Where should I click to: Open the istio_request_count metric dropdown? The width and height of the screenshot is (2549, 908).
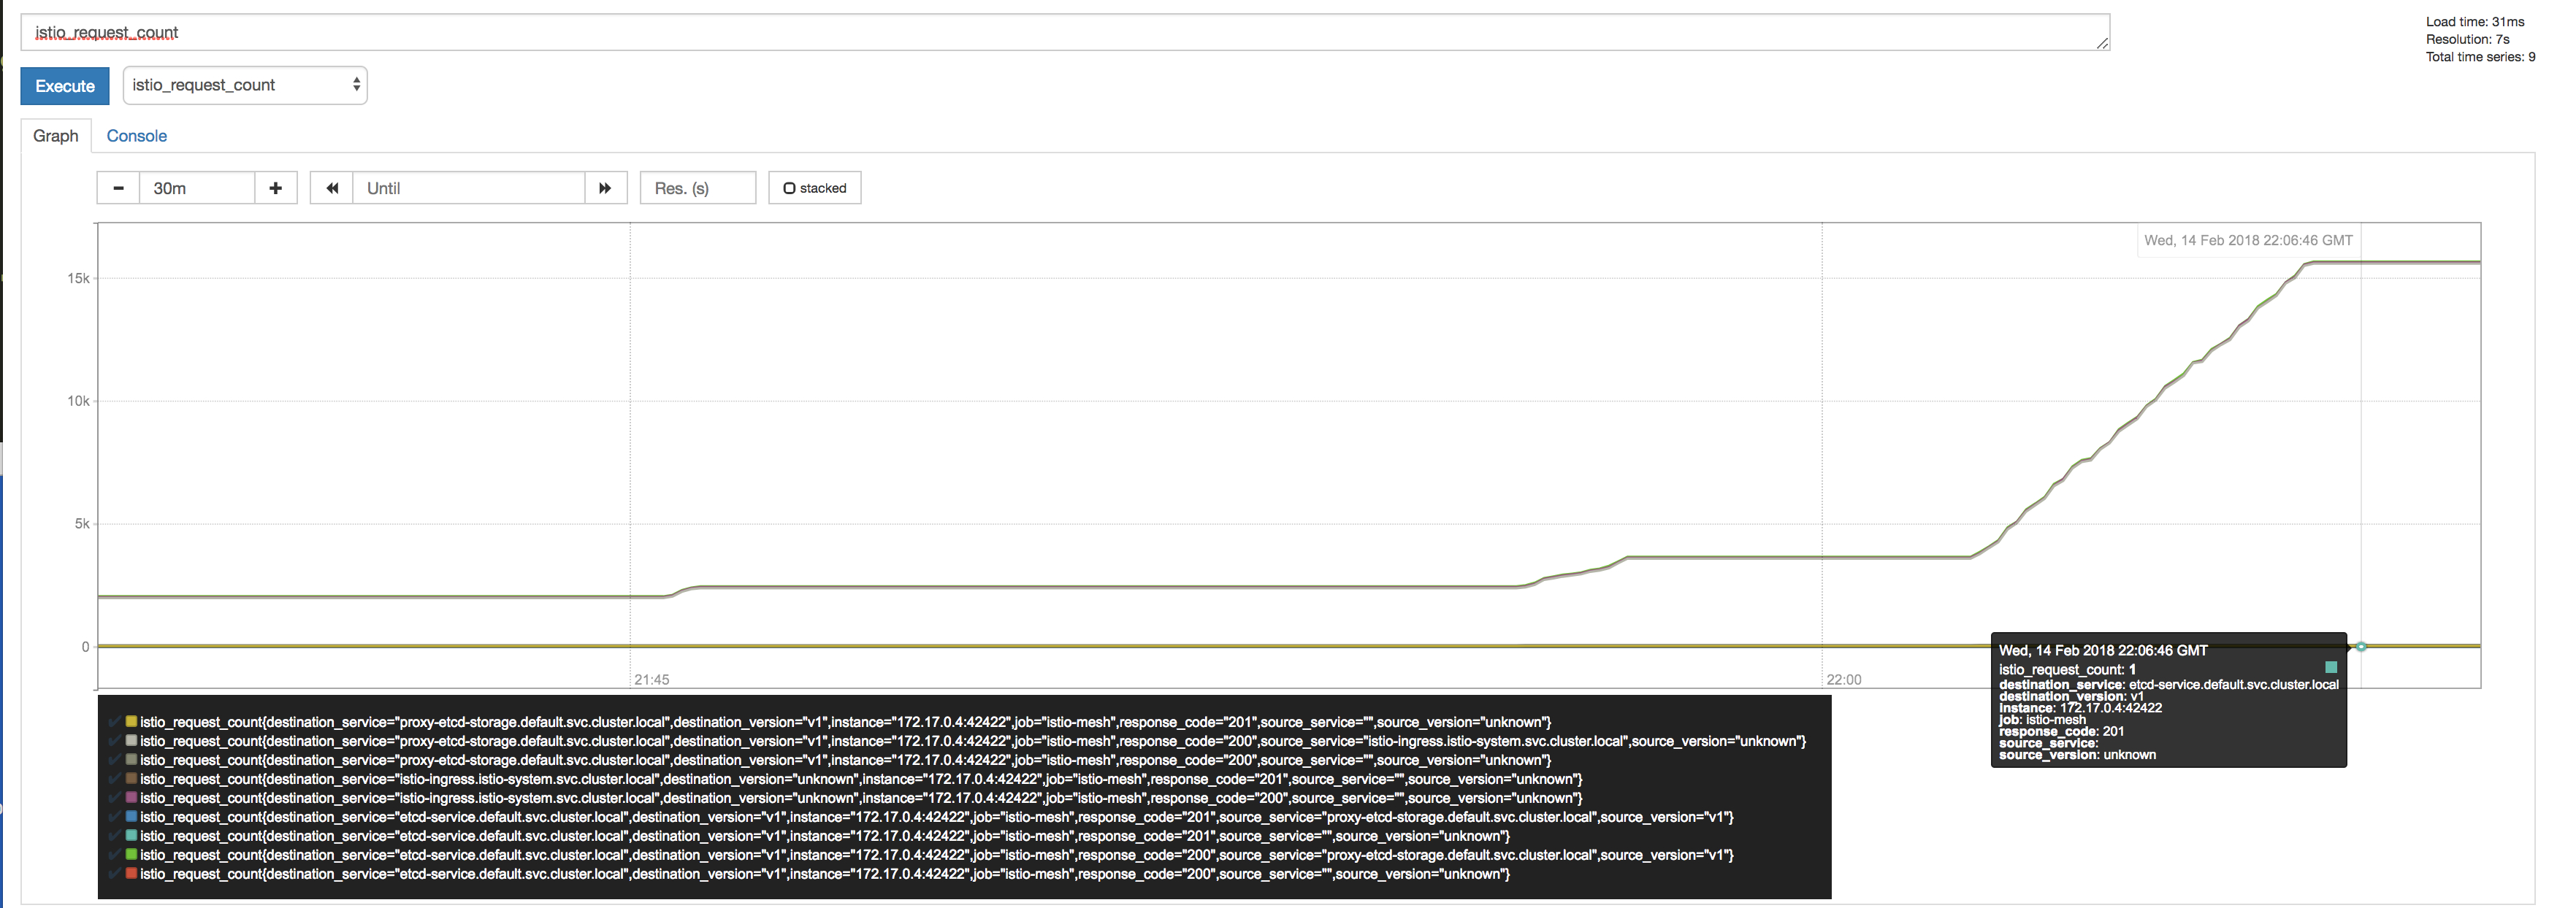tap(245, 85)
